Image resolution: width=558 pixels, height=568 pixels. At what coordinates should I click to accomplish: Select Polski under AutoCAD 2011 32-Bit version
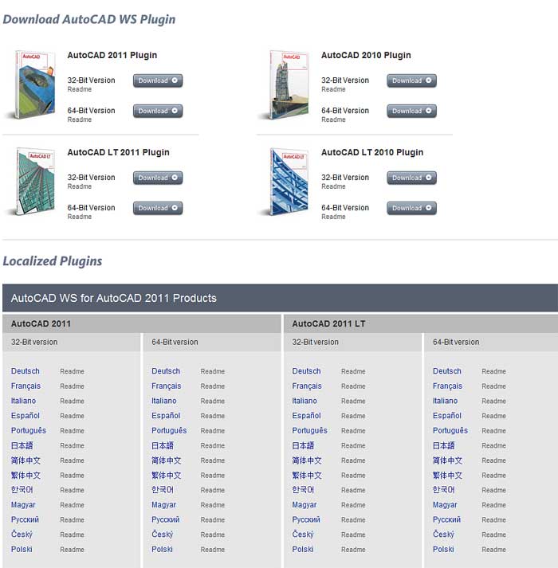(x=22, y=549)
